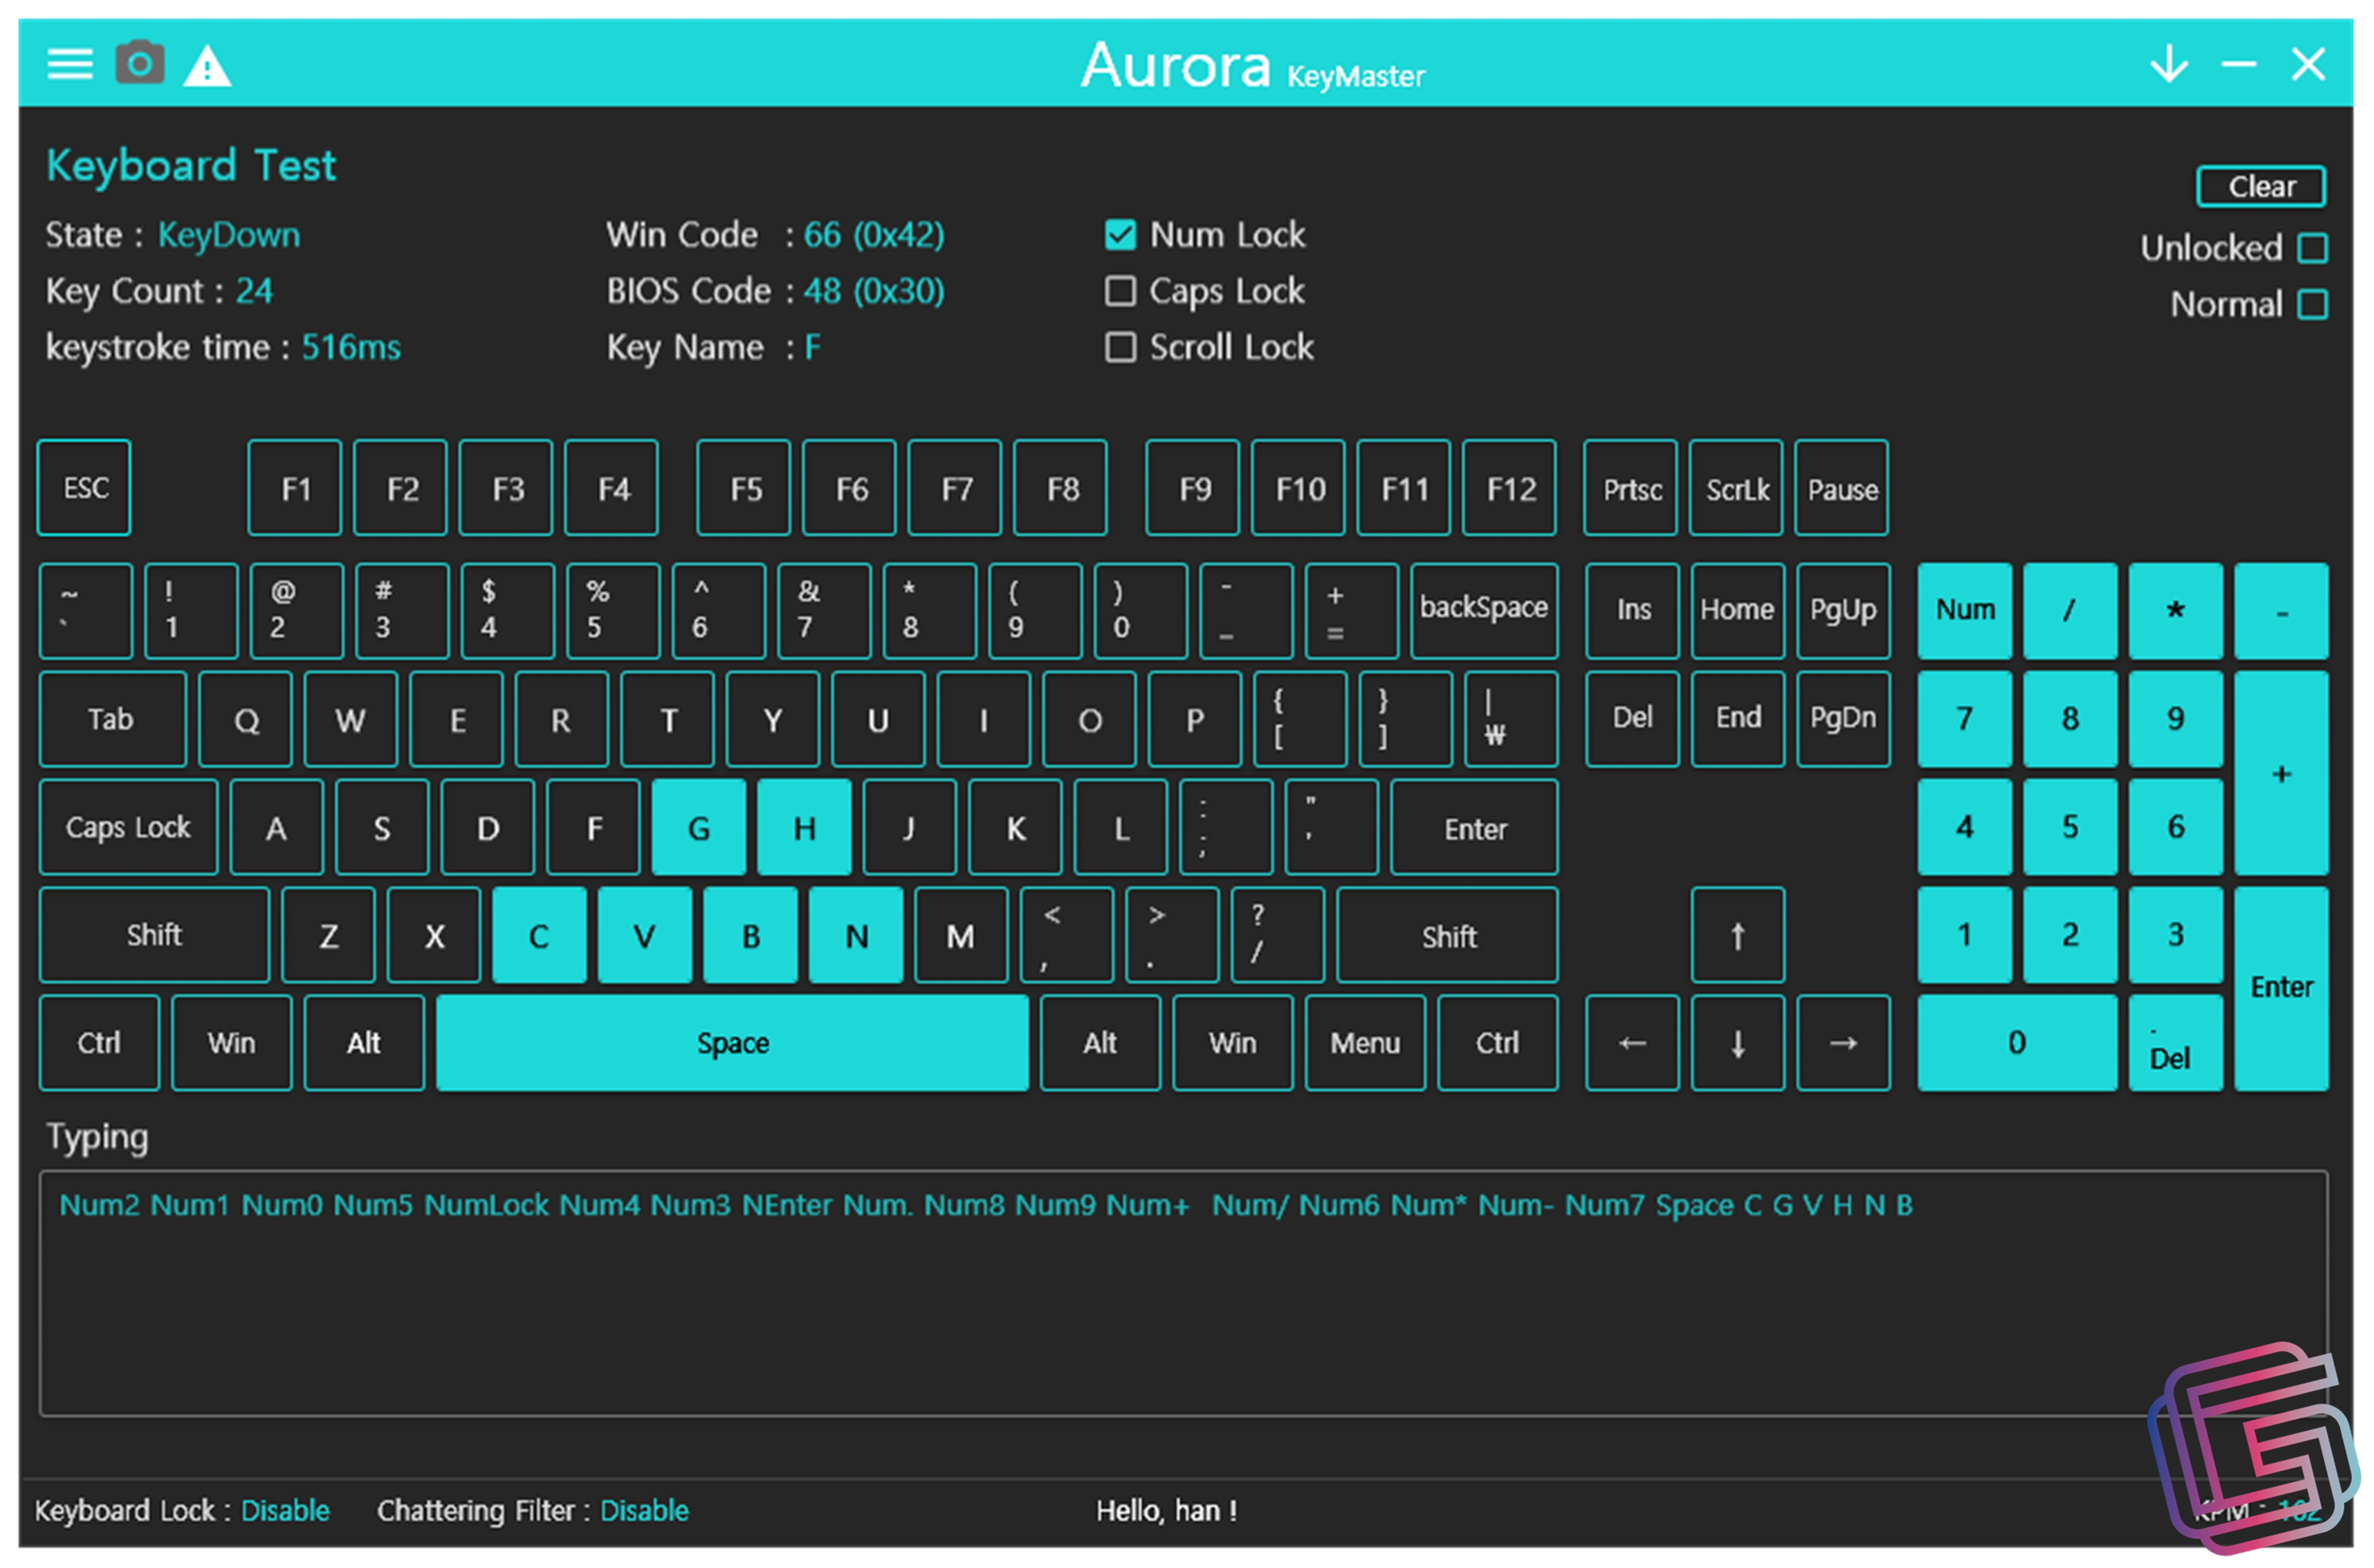Viewport: 2374px width, 1568px height.
Task: Click the numpad plus key
Action: tap(2281, 773)
